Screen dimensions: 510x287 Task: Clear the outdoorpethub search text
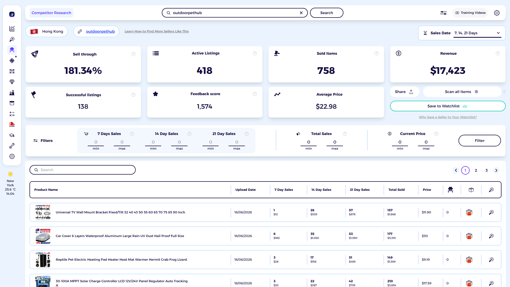301,13
